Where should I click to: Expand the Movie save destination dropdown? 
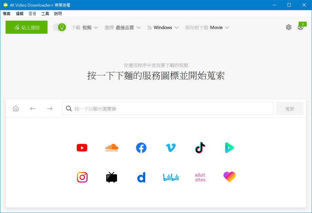tap(217, 28)
